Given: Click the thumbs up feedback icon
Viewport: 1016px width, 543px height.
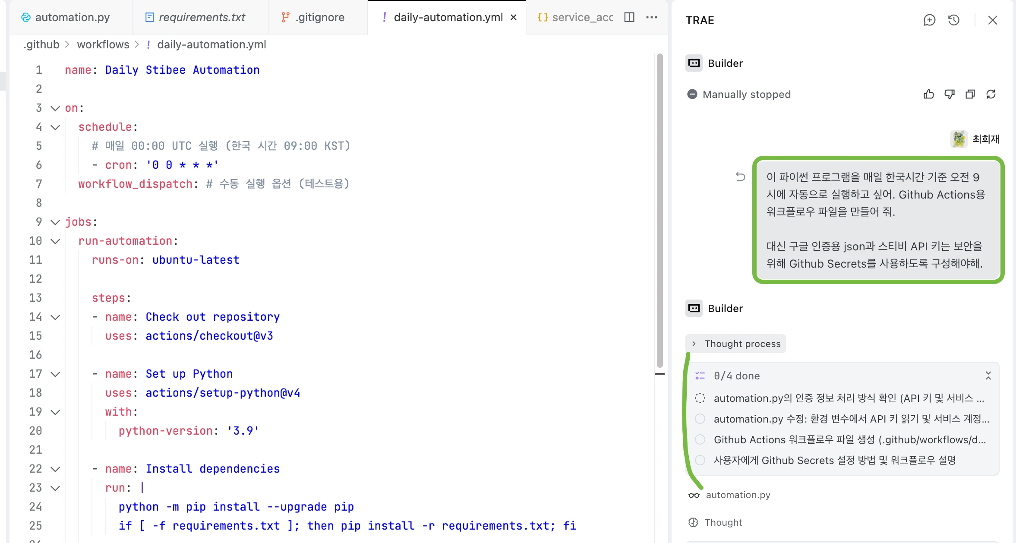Looking at the screenshot, I should point(928,94).
